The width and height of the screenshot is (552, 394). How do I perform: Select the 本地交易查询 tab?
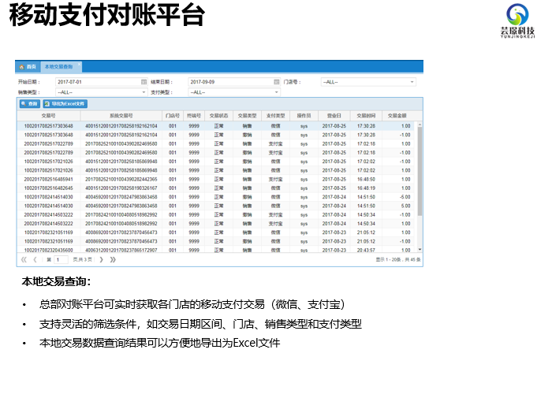[x=58, y=67]
